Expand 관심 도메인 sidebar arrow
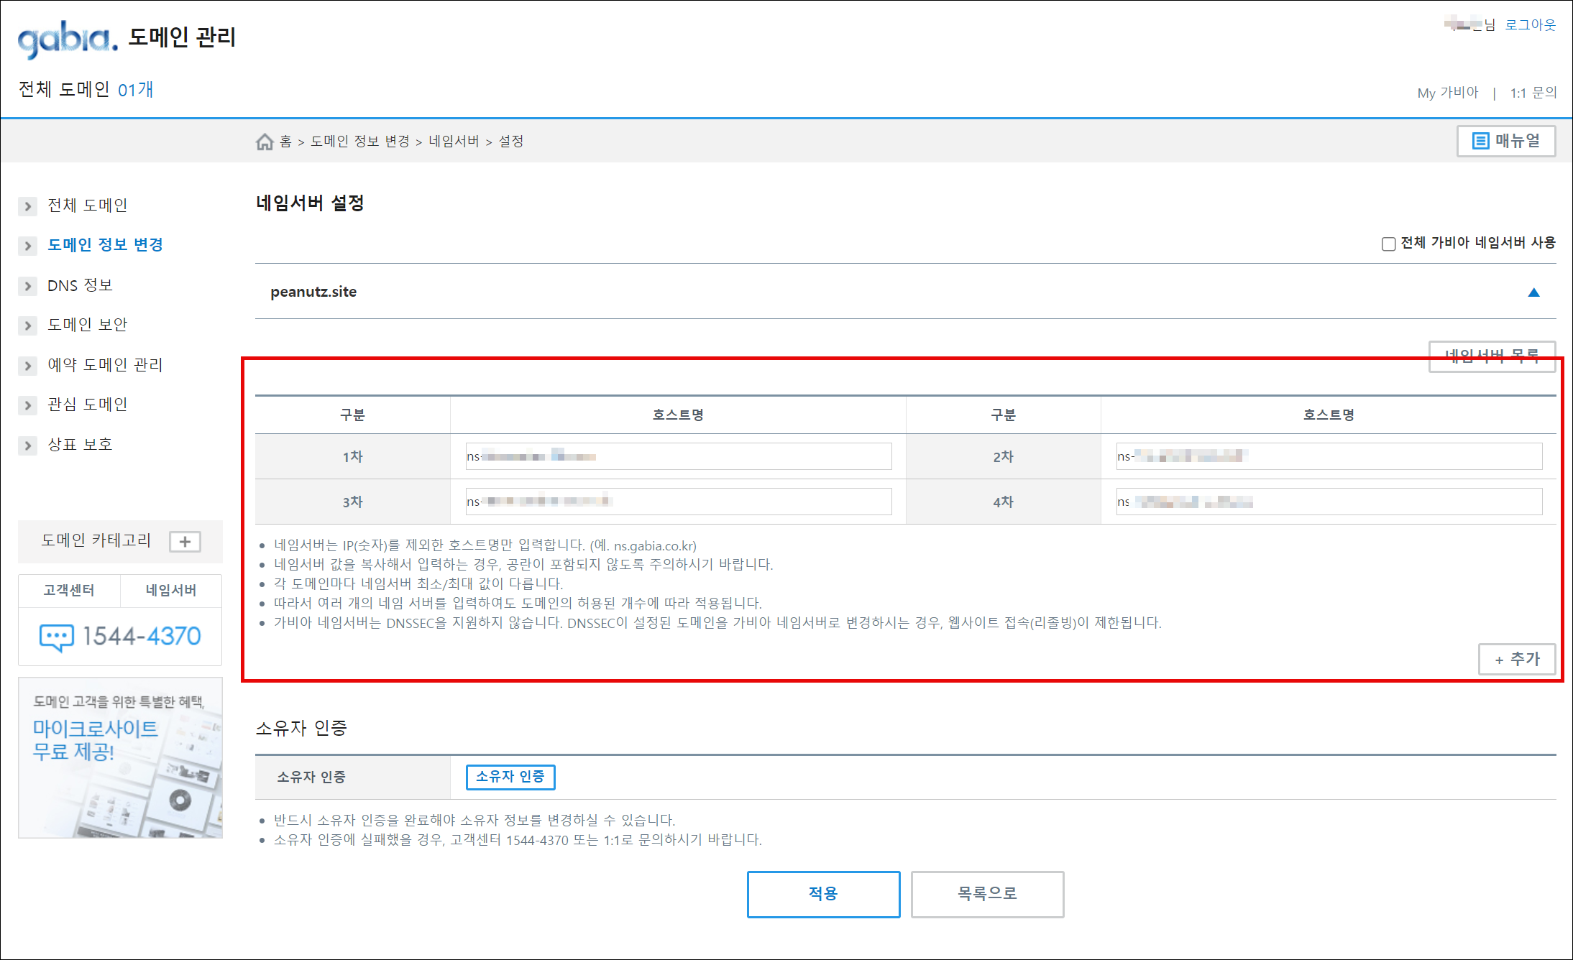The image size is (1573, 960). 27,405
